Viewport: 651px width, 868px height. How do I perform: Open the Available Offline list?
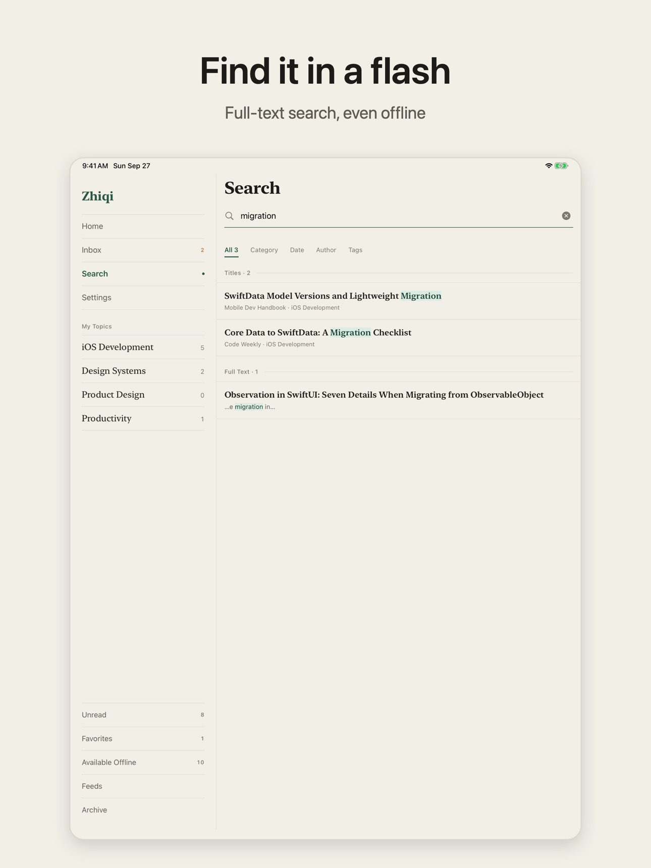[x=143, y=762]
